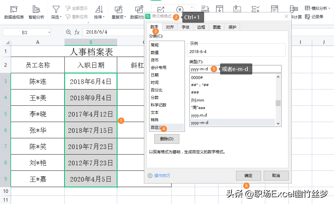Choose the 0000# format in type list
Screen dimensions: 334x204
(x=233, y=77)
